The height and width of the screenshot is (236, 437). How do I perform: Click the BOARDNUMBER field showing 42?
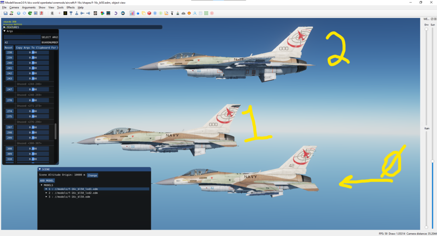point(22,42)
